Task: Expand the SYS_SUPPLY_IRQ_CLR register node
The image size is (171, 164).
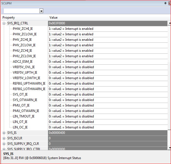Action: coord(4,144)
